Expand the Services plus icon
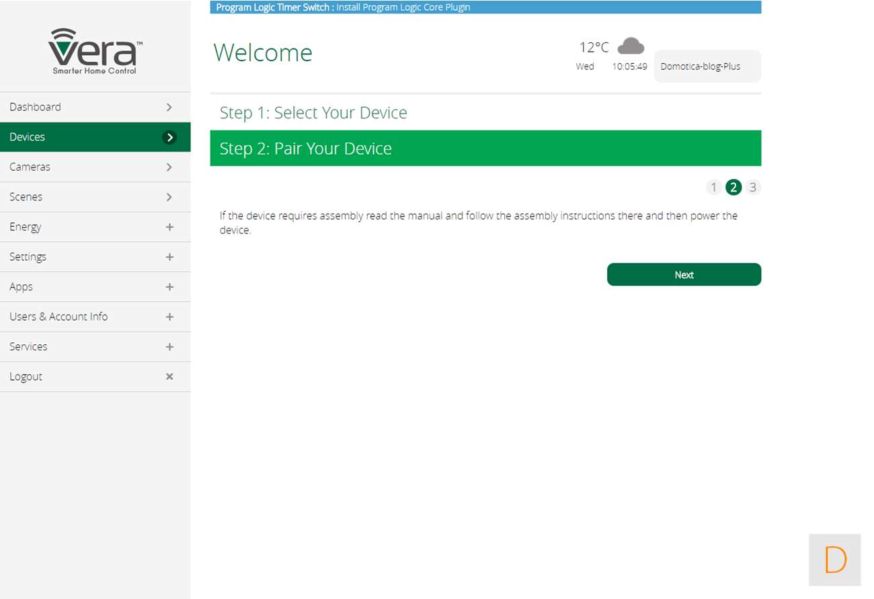 [x=169, y=347]
